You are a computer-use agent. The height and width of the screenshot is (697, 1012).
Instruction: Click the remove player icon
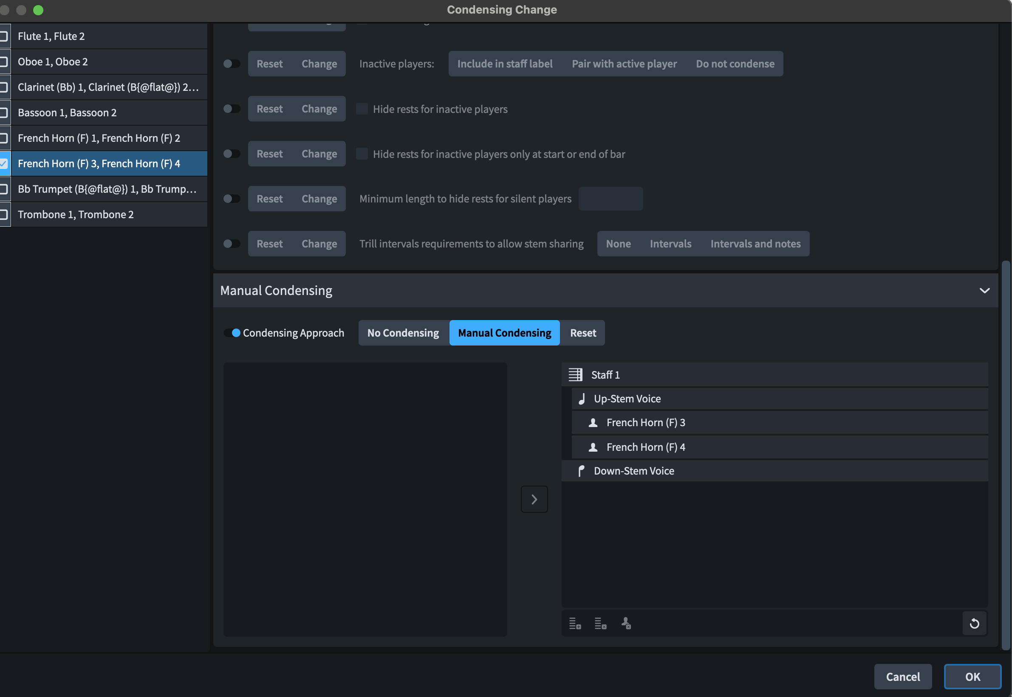tap(626, 624)
